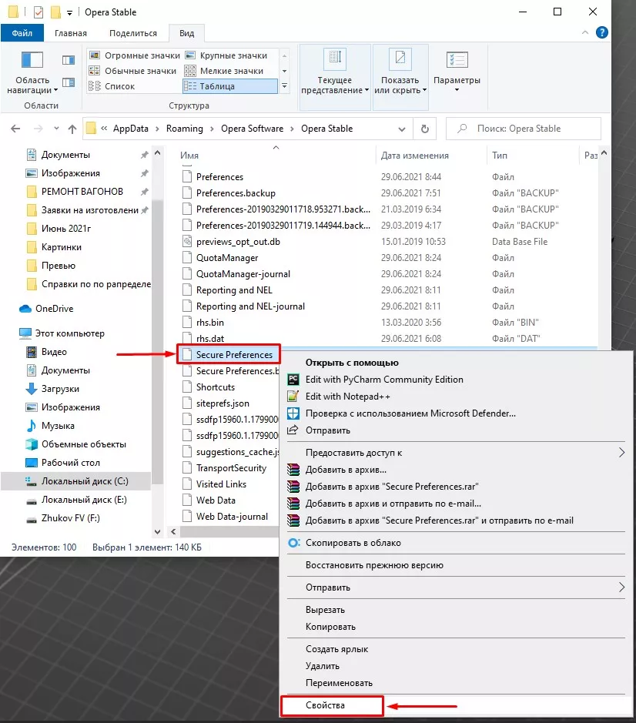Choose Скопировать в облако option

[x=353, y=543]
